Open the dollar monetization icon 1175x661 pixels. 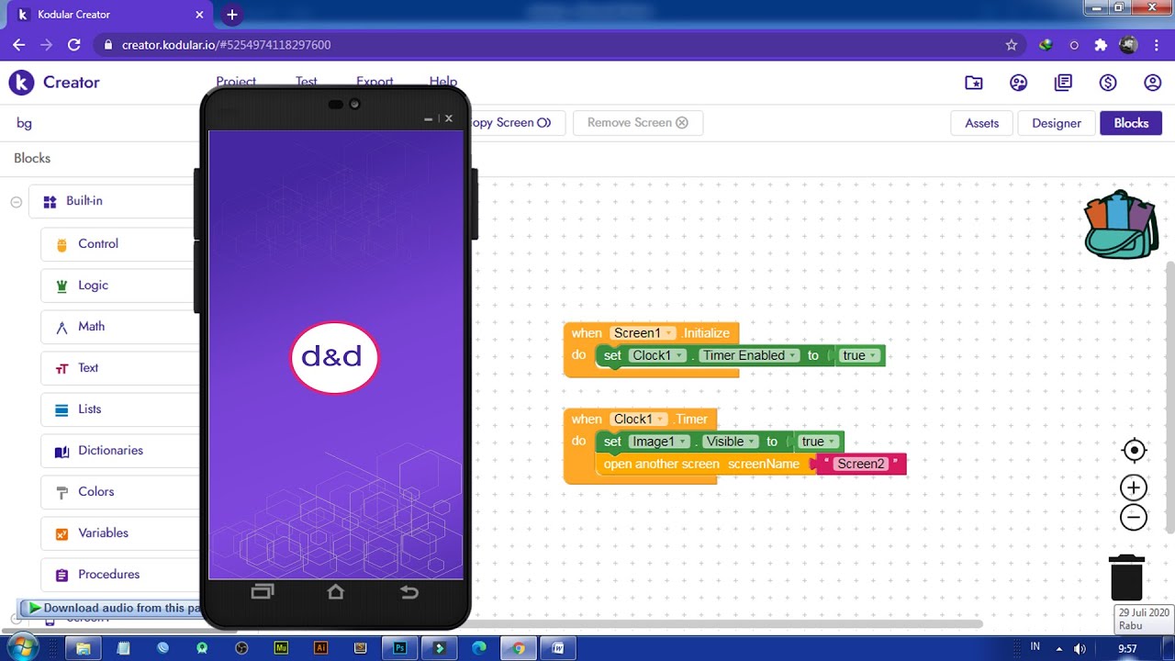point(1108,83)
